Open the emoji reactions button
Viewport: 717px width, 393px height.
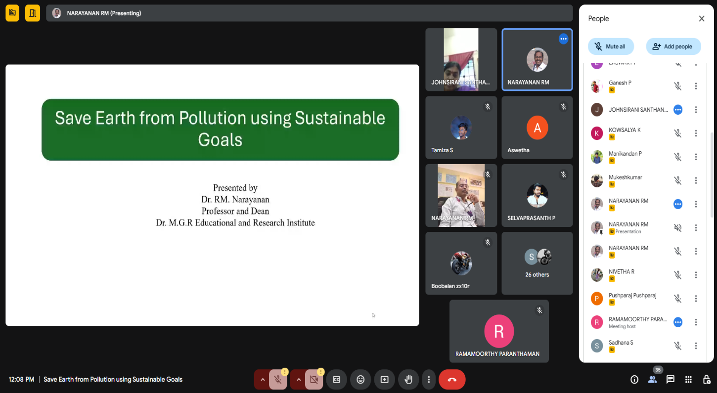(x=360, y=380)
